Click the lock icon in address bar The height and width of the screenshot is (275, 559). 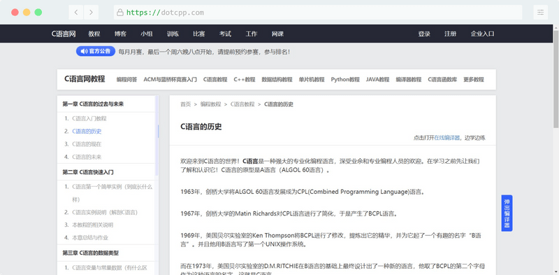[120, 13]
